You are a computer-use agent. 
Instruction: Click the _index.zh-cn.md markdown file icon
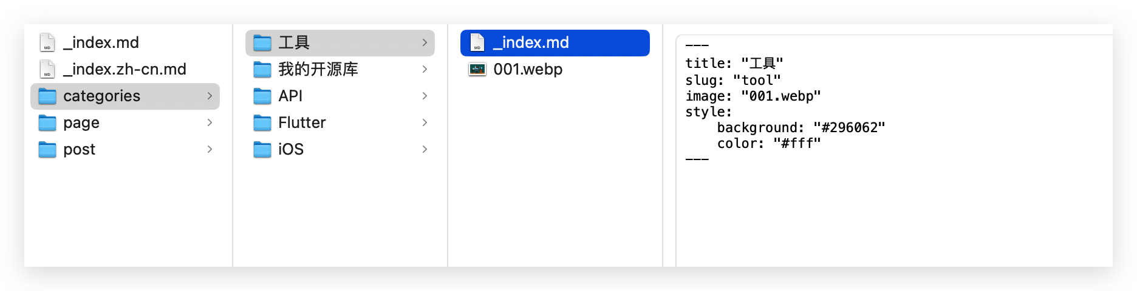click(x=47, y=69)
